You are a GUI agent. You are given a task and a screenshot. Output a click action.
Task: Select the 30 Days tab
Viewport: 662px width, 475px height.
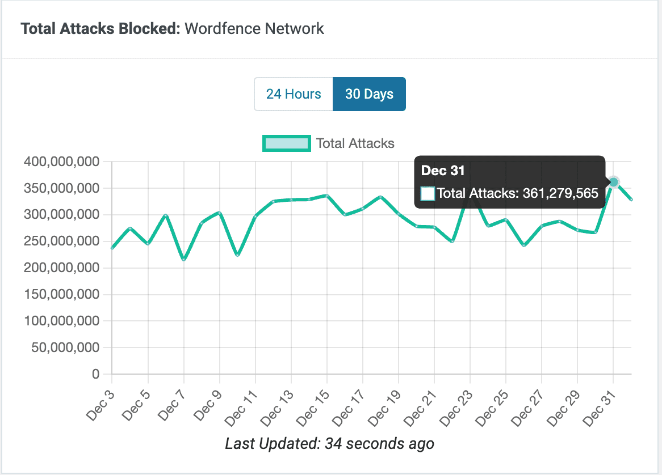click(x=369, y=94)
